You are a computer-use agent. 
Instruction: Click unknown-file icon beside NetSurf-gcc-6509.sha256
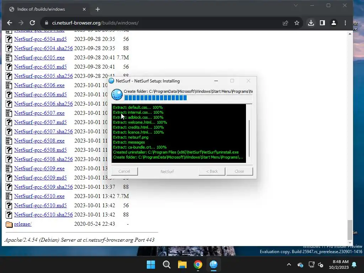pyautogui.click(x=9, y=187)
